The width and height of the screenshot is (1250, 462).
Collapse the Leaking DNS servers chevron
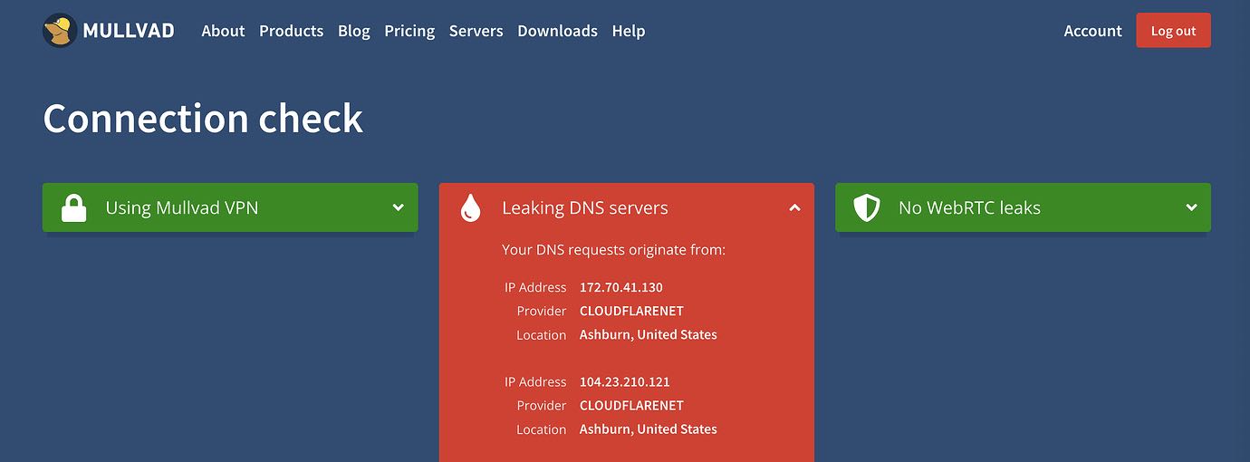[x=794, y=207]
